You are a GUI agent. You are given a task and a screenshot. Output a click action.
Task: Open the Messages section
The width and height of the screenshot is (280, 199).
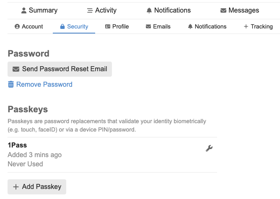point(240,10)
